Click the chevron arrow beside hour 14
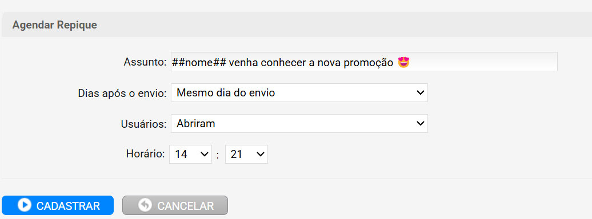This screenshot has width=592, height=219. 204,154
